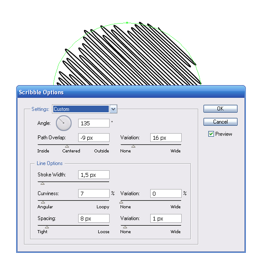Click the Angle input field showing 135

coord(94,123)
